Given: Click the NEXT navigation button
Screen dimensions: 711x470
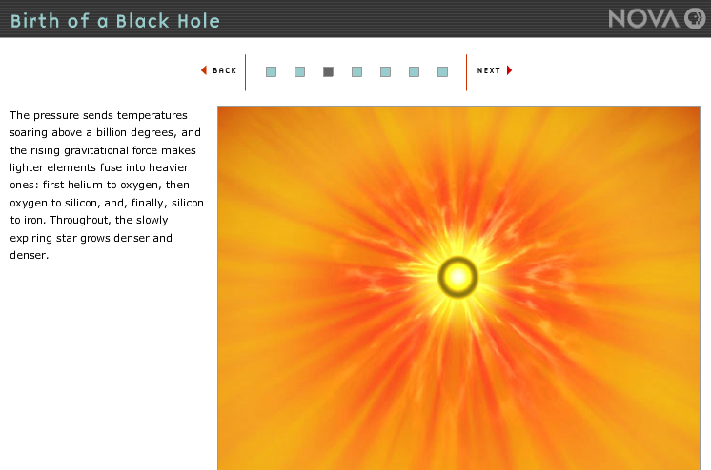Looking at the screenshot, I should [x=495, y=70].
